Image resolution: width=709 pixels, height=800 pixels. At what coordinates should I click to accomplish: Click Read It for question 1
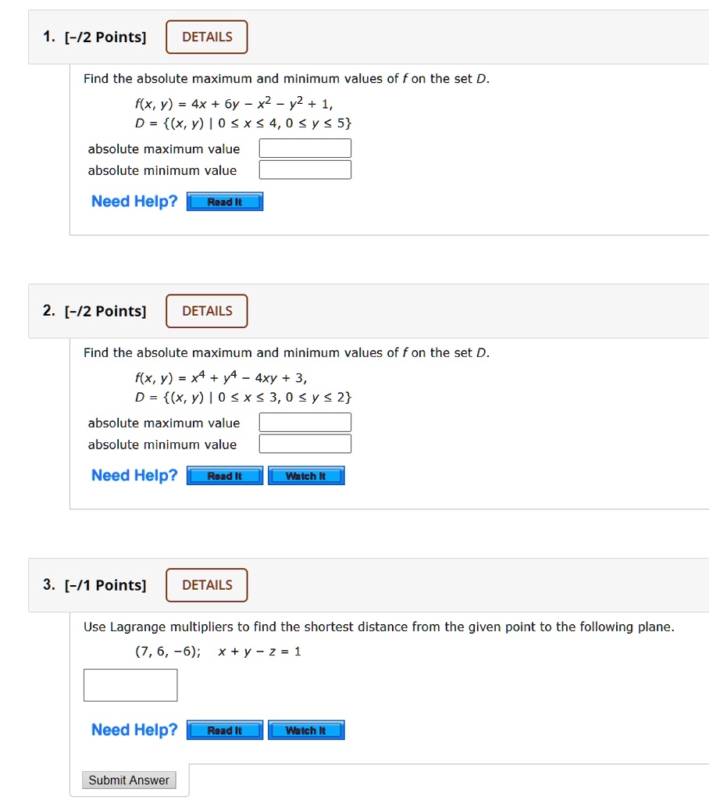(224, 201)
